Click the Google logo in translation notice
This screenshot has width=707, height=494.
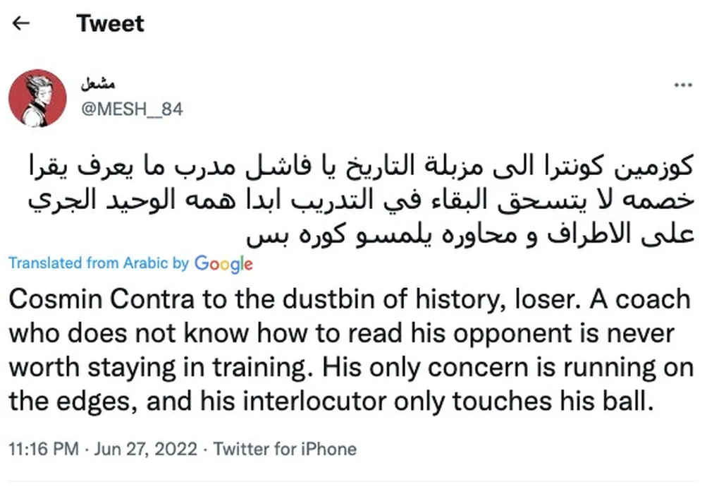pyautogui.click(x=223, y=264)
